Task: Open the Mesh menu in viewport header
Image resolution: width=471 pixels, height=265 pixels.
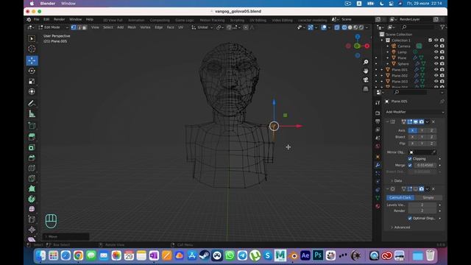Action: click(132, 27)
